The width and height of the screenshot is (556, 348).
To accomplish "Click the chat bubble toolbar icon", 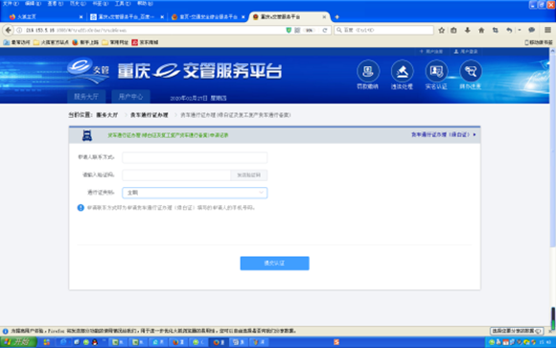I will pyautogui.click(x=531, y=30).
